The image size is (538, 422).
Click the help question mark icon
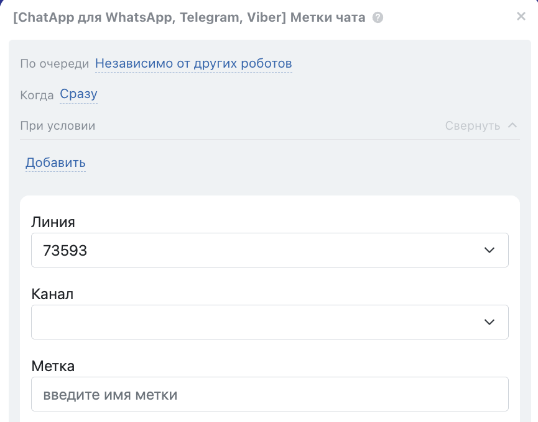378,17
